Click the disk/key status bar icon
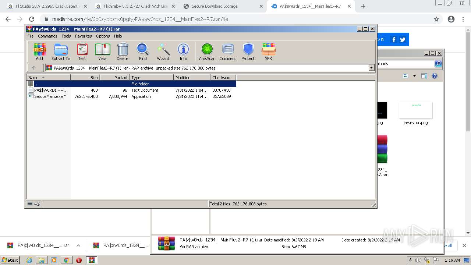Image resolution: width=471 pixels, height=265 pixels. (x=34, y=204)
